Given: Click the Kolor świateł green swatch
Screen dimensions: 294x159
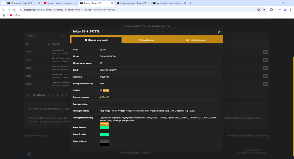Looking at the screenshot, I should click(x=104, y=128).
